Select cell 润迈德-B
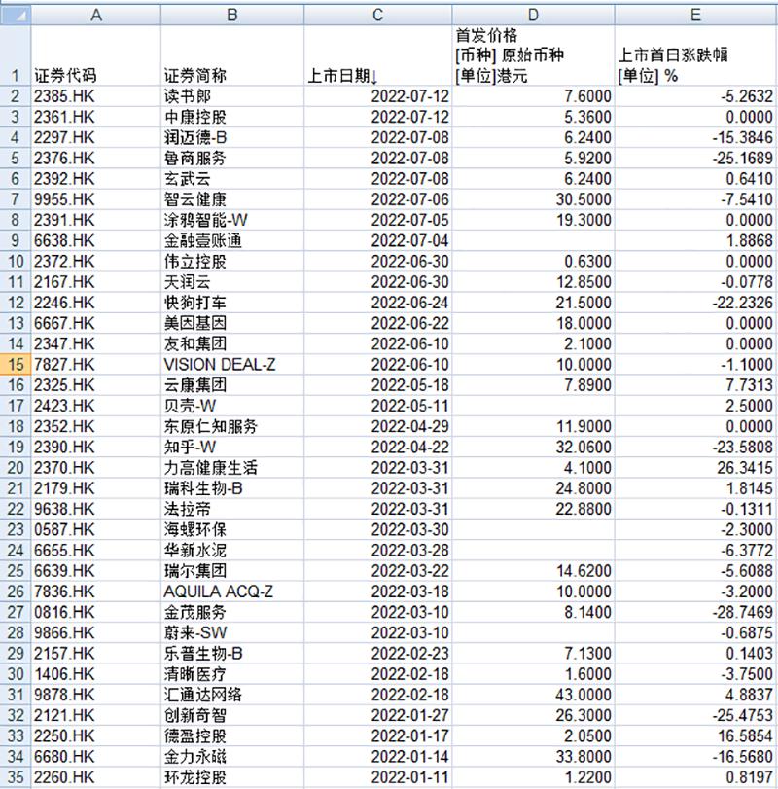 click(232, 137)
